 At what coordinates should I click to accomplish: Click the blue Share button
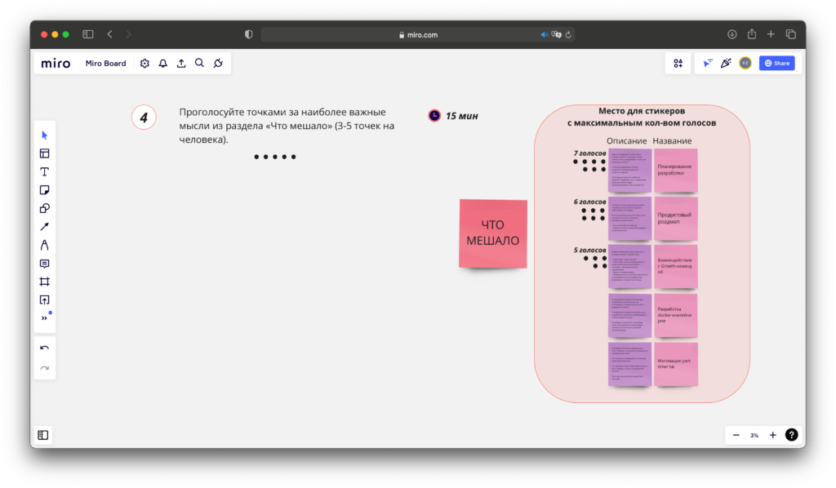(776, 63)
